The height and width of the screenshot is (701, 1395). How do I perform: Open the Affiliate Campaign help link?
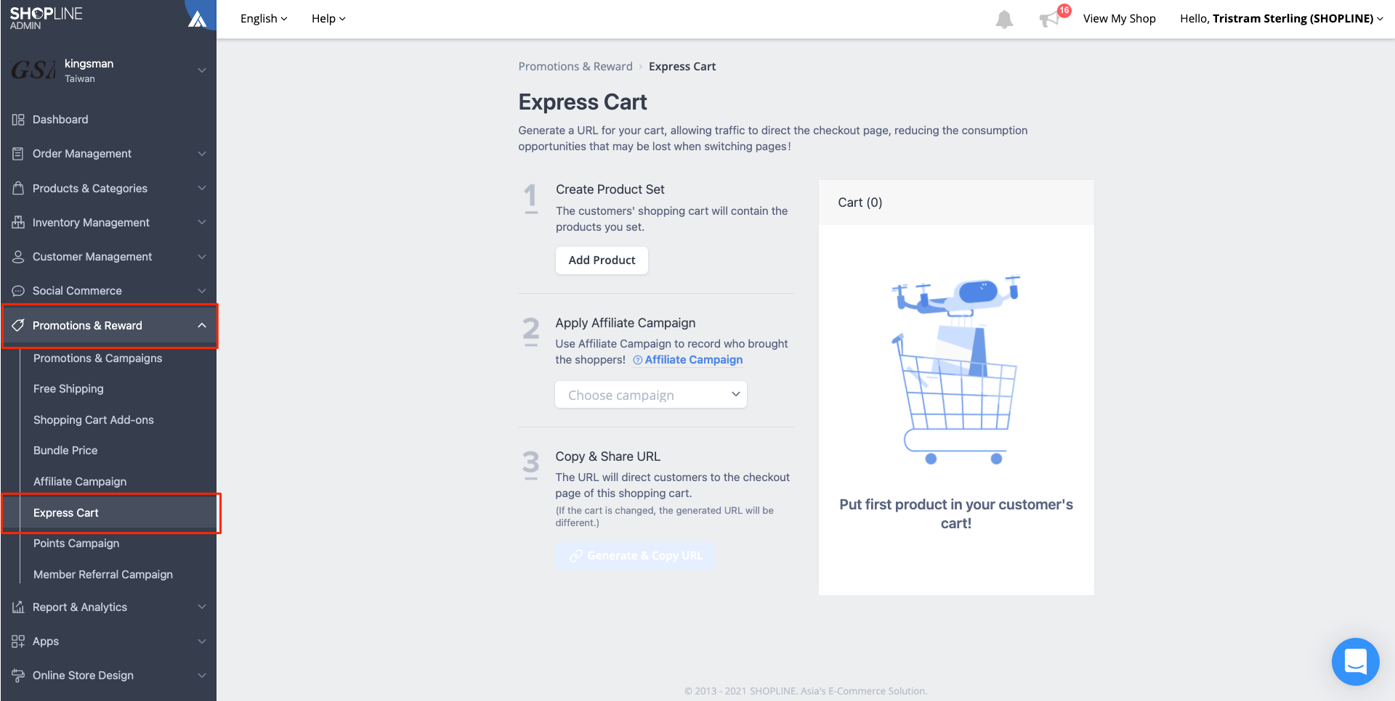click(693, 360)
